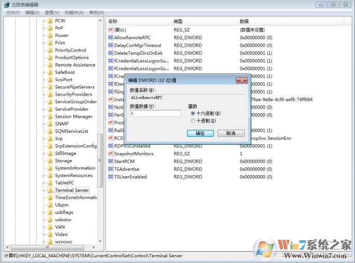
Task: Click the SNMP folder icon
Action: pyautogui.click(x=50, y=124)
